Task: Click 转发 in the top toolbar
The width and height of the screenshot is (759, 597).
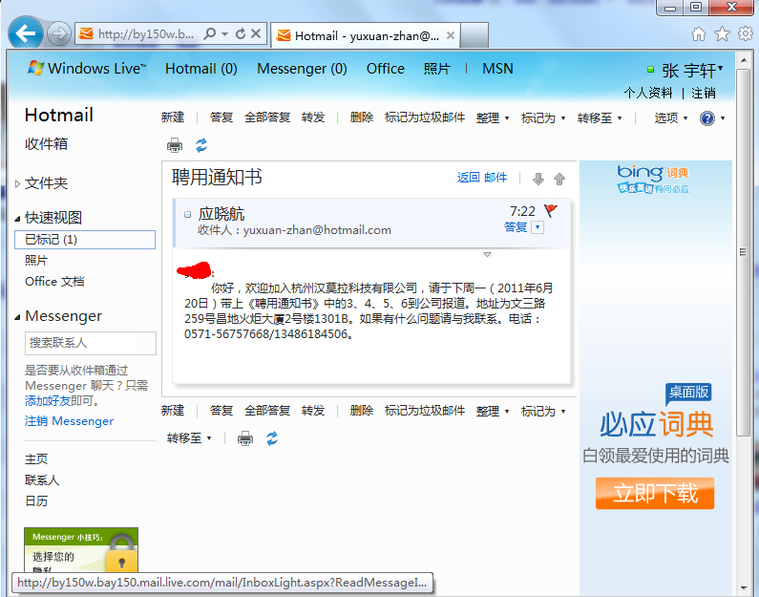Action: pos(313,117)
